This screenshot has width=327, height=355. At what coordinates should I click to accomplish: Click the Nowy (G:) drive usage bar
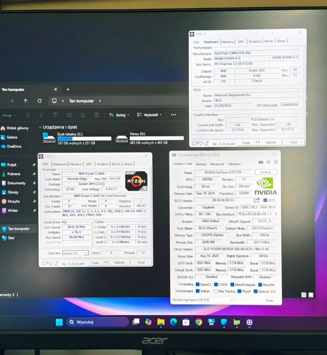click(157, 138)
